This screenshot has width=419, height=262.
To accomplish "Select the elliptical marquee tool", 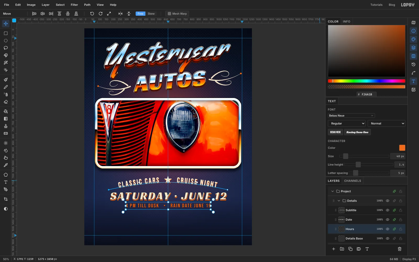I will point(6,41).
